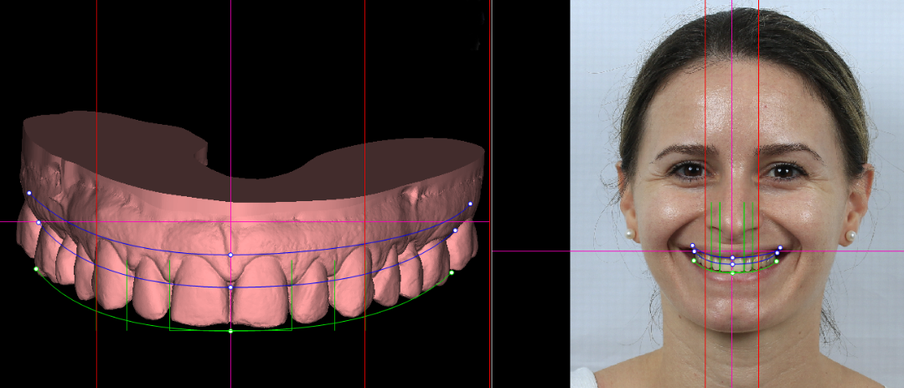Select the green curve's left endpoint on 3D model
Image resolution: width=904 pixels, height=388 pixels.
click(x=35, y=269)
